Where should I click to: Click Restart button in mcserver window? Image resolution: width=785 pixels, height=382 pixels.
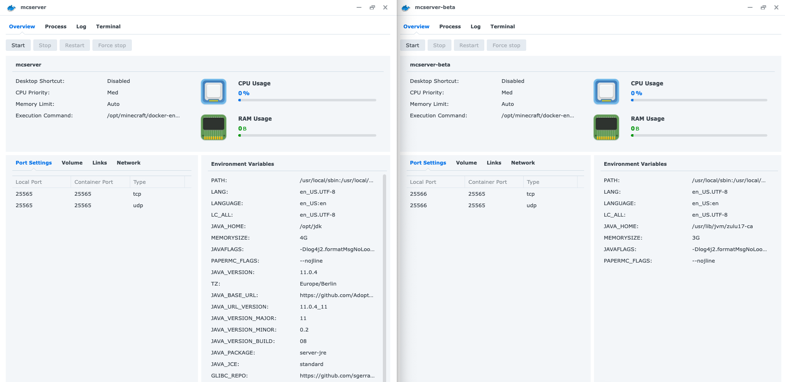pyautogui.click(x=75, y=45)
